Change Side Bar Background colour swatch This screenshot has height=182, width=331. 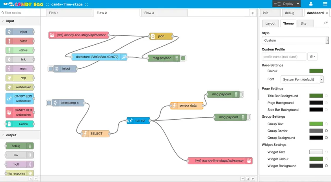(316, 109)
